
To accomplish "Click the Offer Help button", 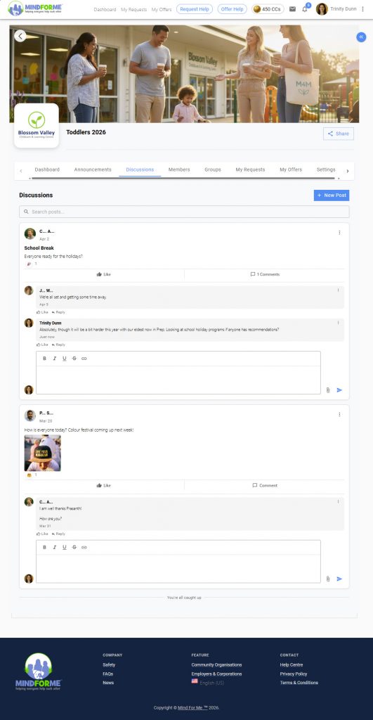I will (x=232, y=9).
